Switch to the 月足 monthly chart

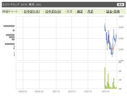(90, 12)
